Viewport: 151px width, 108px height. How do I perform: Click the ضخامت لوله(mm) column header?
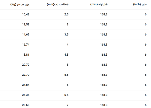click(58, 5)
